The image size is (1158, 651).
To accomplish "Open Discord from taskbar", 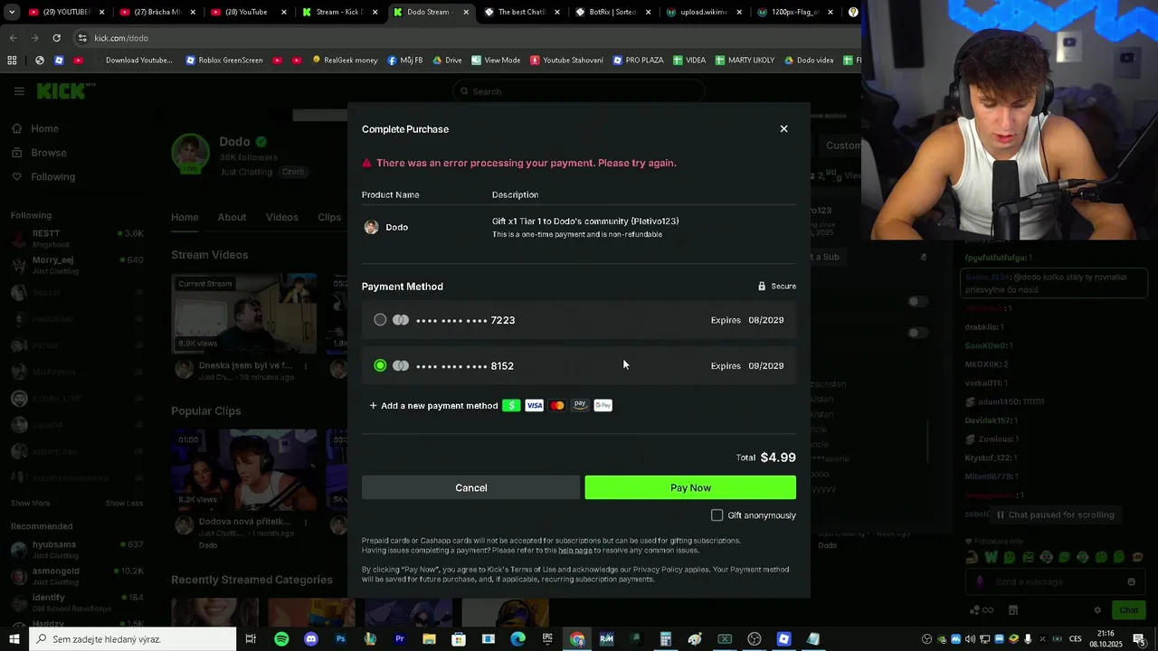I will click(x=311, y=639).
